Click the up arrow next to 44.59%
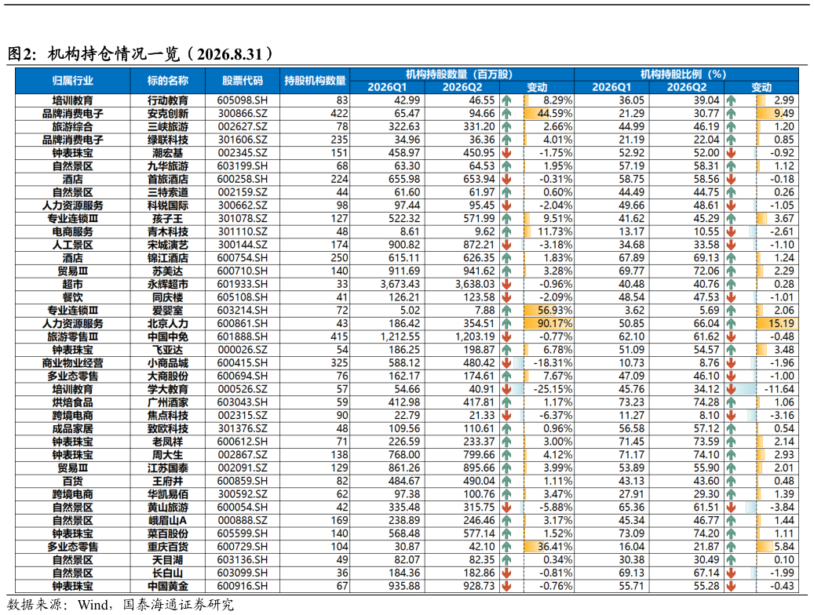Screen dimensions: 814x615 pos(506,114)
